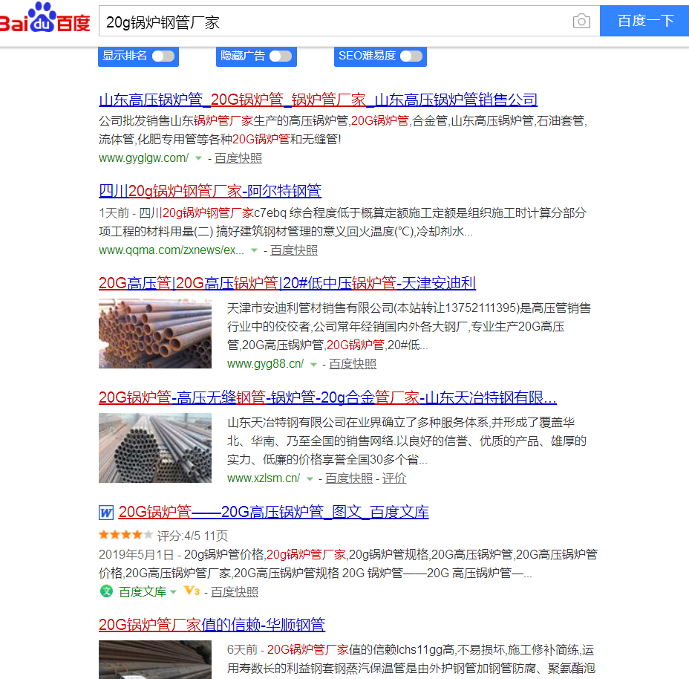Click the 百度一下 search button
This screenshot has width=689, height=679.
[x=644, y=21]
